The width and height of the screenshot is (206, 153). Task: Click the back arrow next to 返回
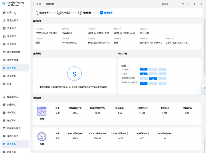pos(34,4)
